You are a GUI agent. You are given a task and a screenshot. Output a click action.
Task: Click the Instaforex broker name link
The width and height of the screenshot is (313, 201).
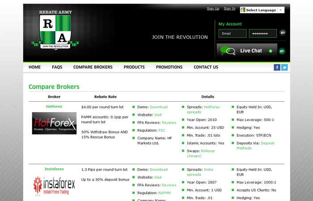(54, 169)
